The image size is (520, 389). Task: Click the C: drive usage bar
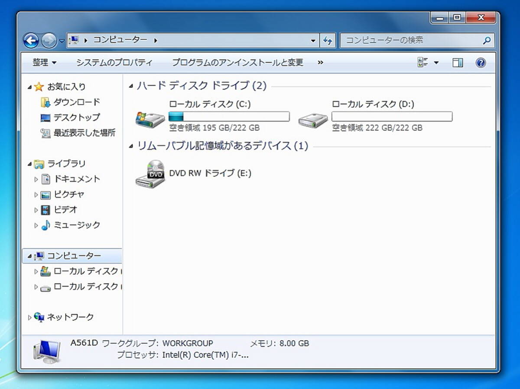coord(229,116)
